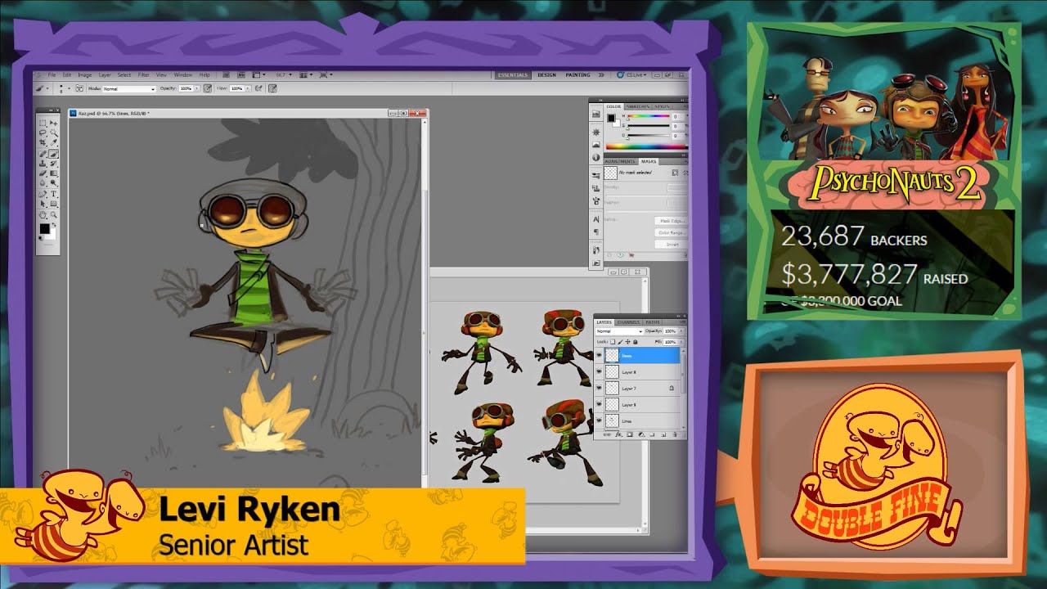Select the Brush tool in toolbox
This screenshot has width=1047, height=589.
pos(53,154)
